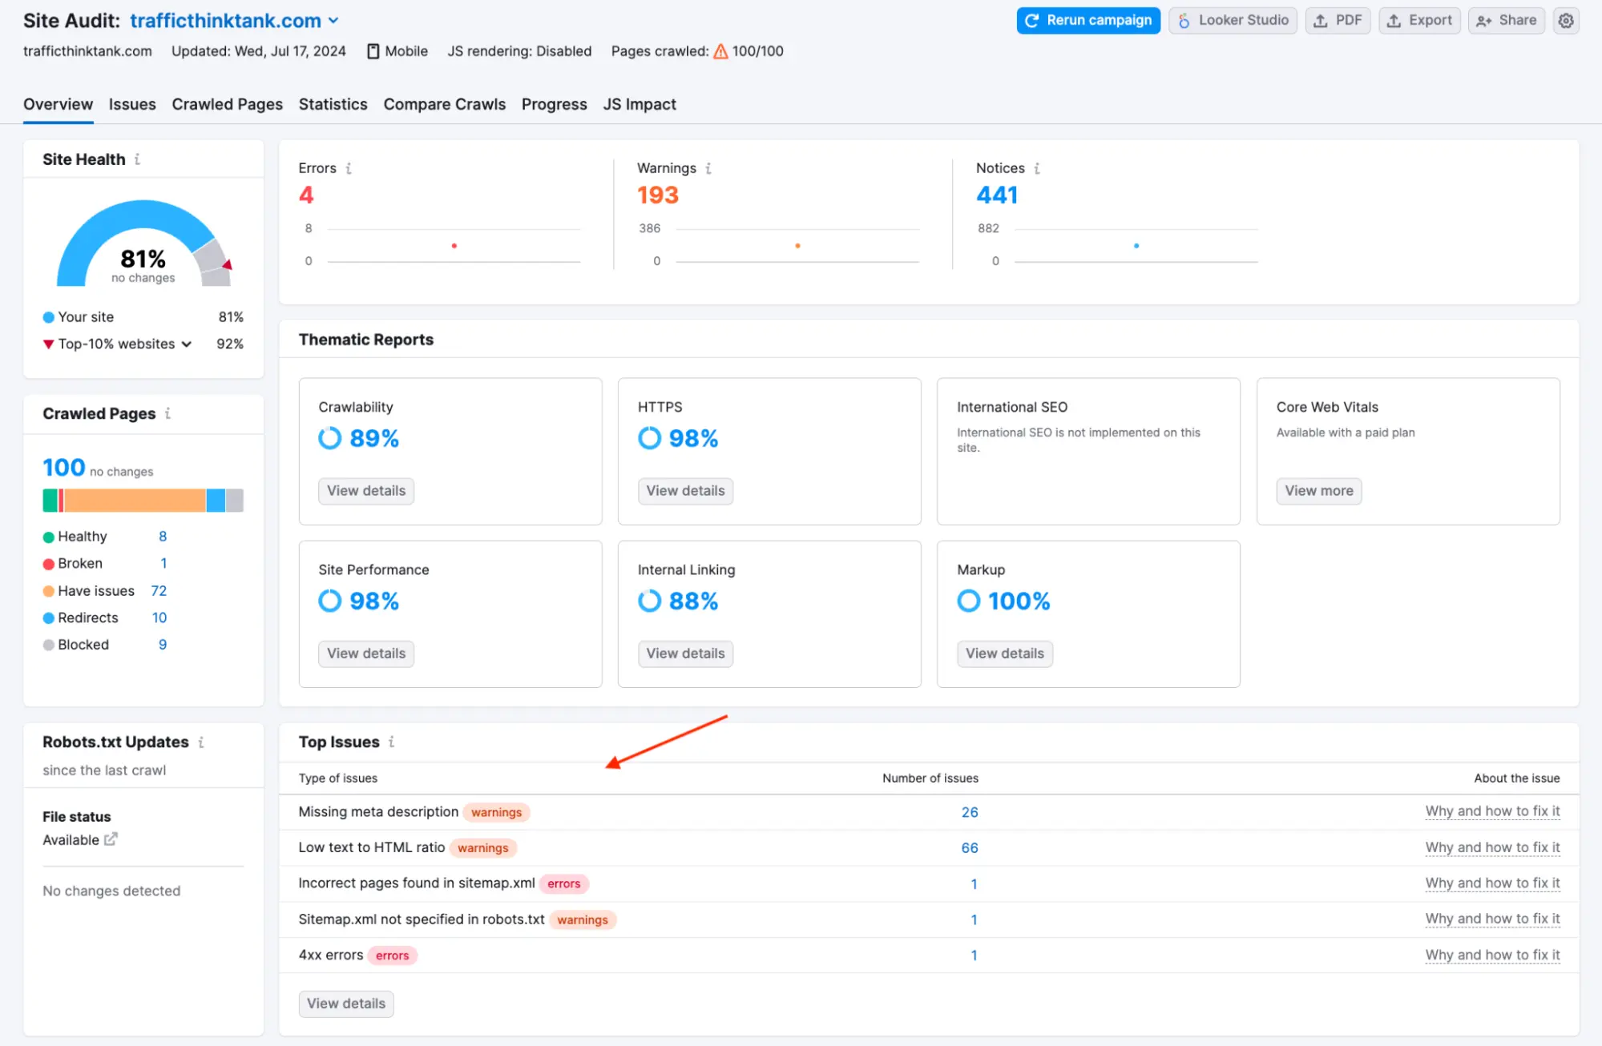This screenshot has width=1602, height=1046.
Task: Click the Looker Studio icon
Action: (1184, 20)
